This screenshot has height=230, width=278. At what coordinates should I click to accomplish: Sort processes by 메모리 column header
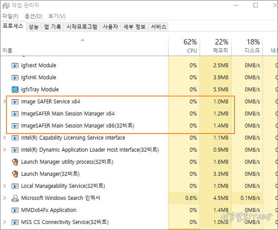click(221, 46)
